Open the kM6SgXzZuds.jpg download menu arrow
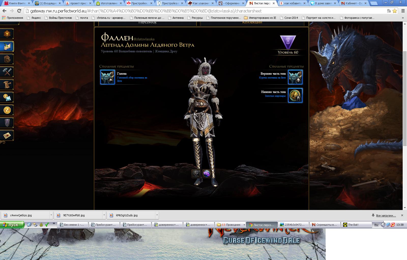The width and height of the screenshot is (407, 260). (x=157, y=215)
